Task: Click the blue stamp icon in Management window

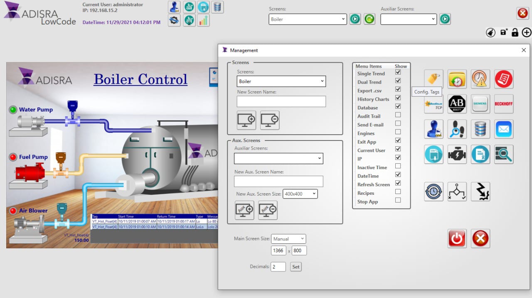Action: (433, 129)
